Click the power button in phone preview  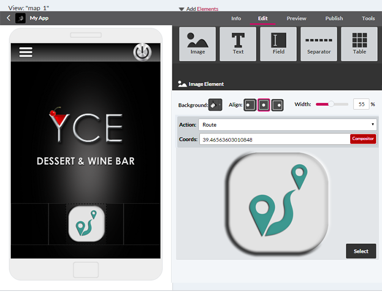pyautogui.click(x=142, y=52)
